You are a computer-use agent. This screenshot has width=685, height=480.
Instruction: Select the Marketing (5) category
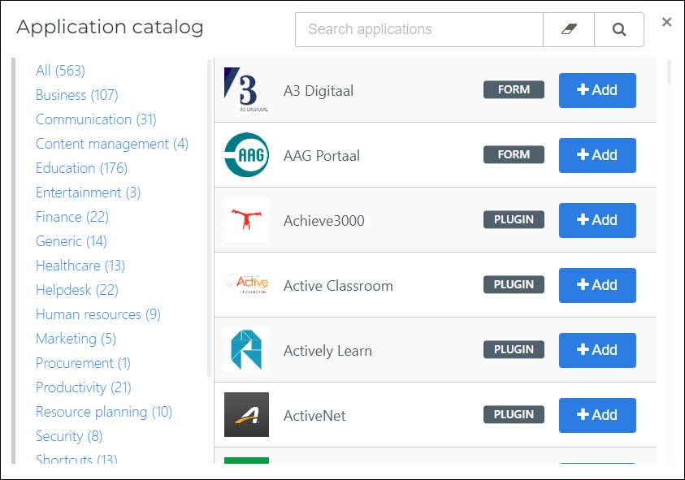point(76,339)
